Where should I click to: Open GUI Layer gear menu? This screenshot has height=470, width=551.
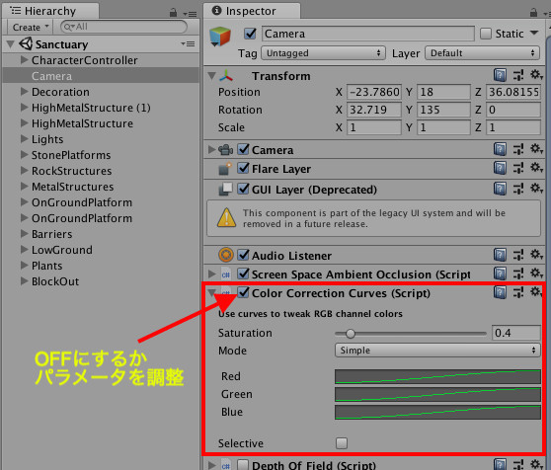536,189
